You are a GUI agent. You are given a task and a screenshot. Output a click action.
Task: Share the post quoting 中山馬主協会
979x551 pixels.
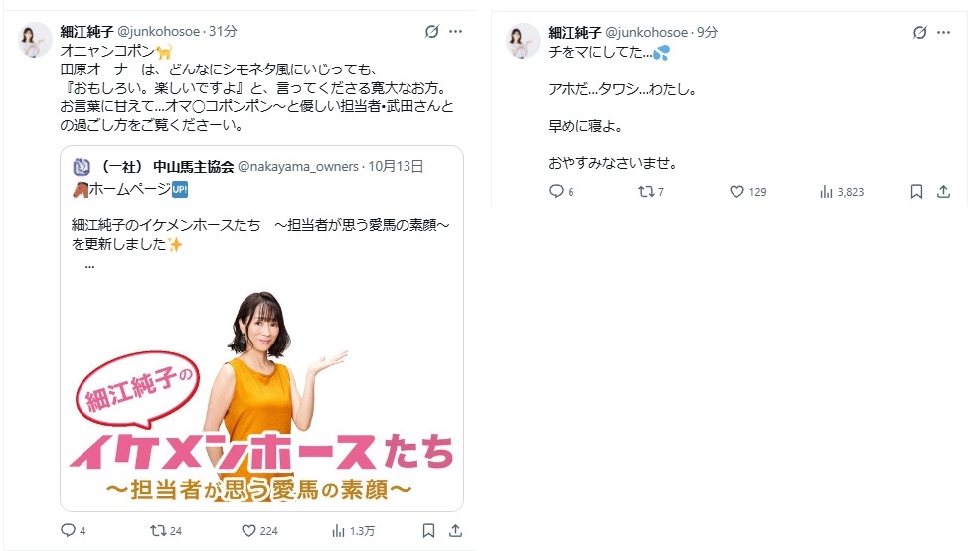456,530
